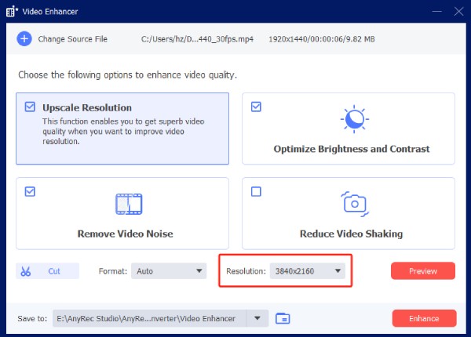Click the film strip noise removal icon
This screenshot has height=337, width=471.
(128, 204)
